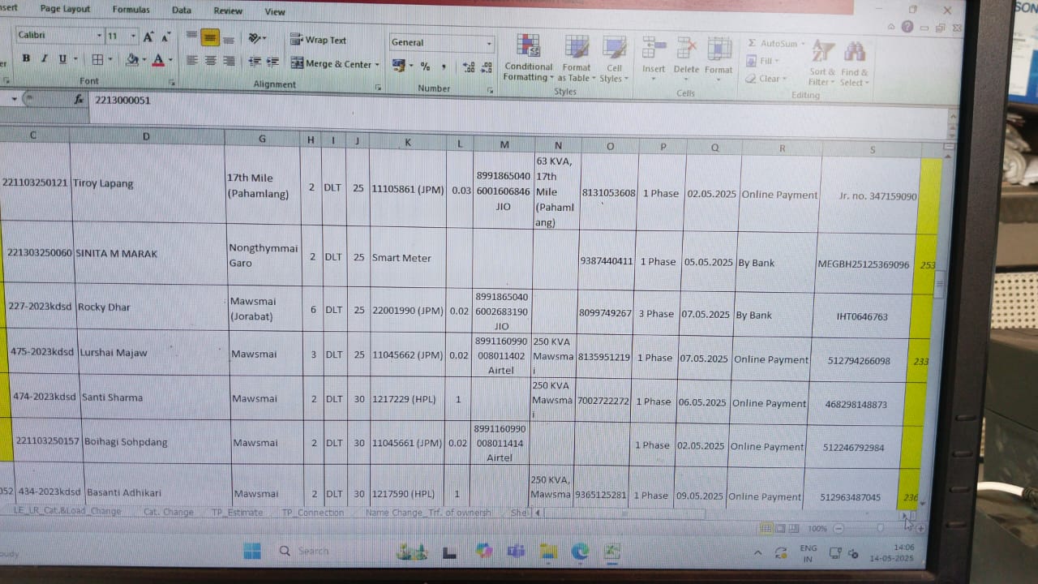Open the Data ribbon tab
The height and width of the screenshot is (584, 1038).
(182, 10)
